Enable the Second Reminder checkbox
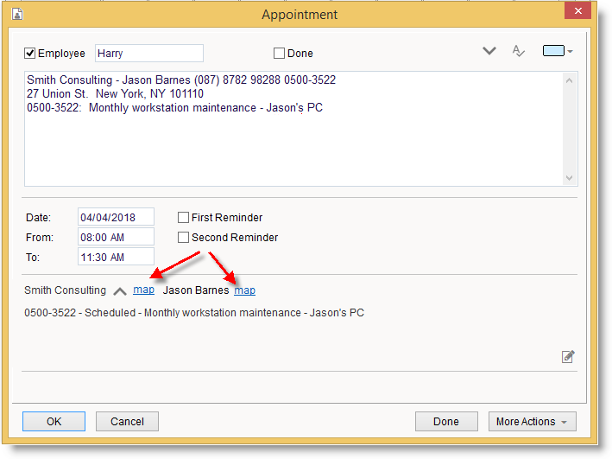 pyautogui.click(x=183, y=237)
